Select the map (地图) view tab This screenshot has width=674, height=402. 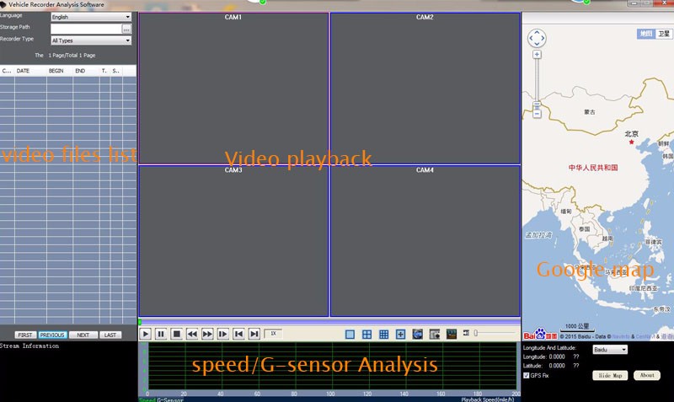[645, 34]
